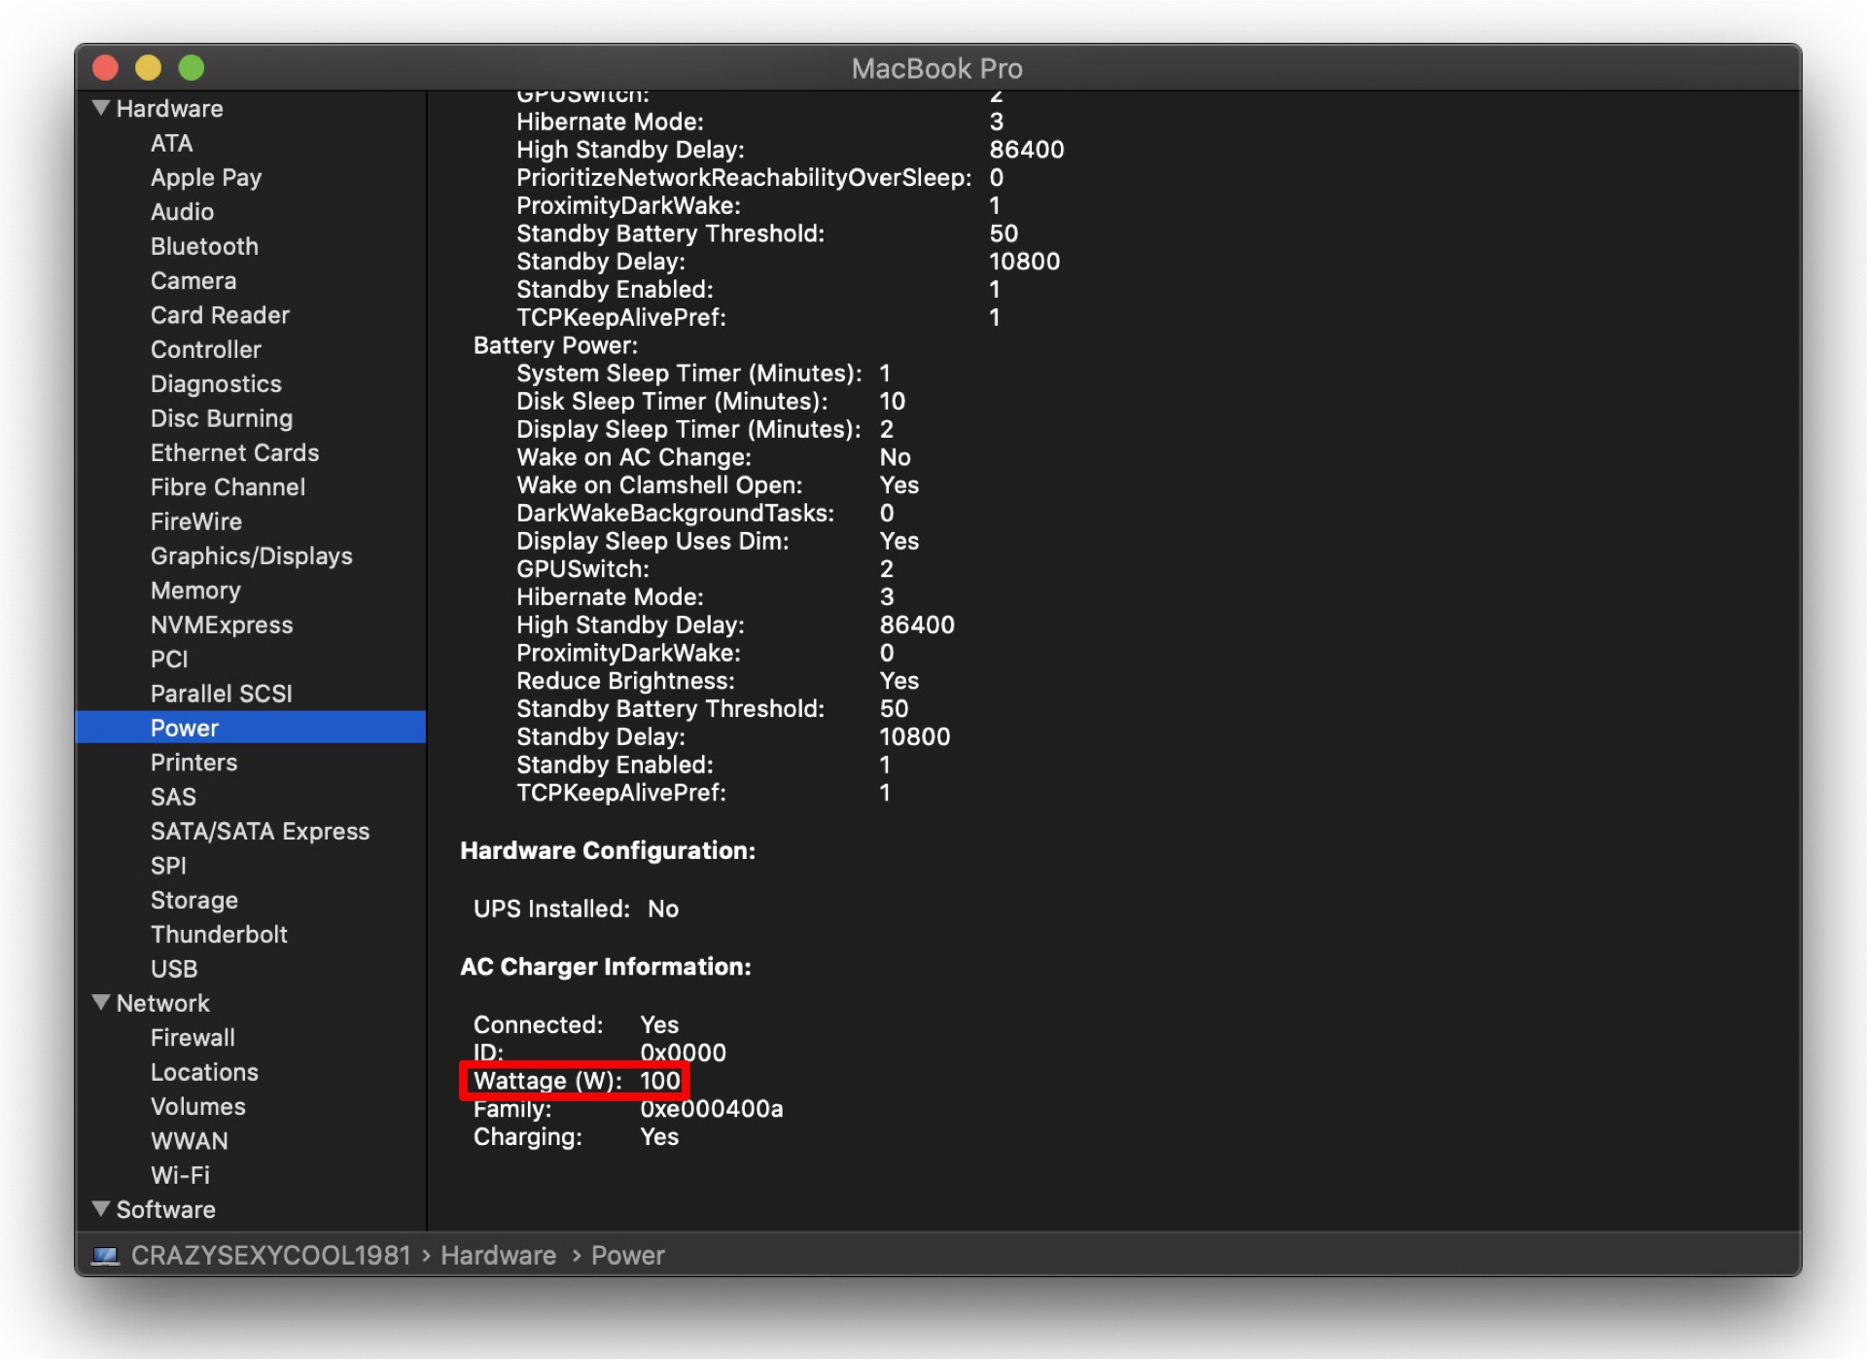The image size is (1867, 1359).
Task: Select Memory in the sidebar
Action: coord(195,590)
